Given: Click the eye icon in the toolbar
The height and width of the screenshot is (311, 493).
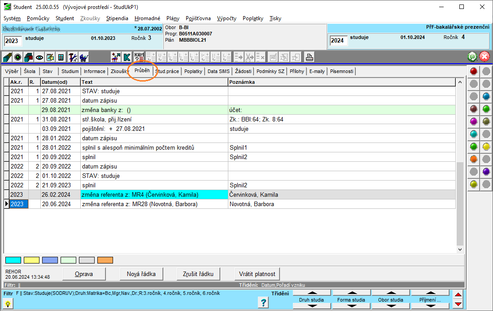Looking at the screenshot, I should click(x=39, y=57).
